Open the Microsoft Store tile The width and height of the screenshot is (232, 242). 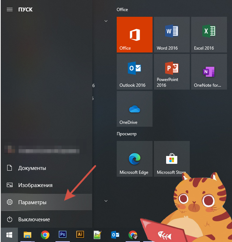click(x=171, y=158)
